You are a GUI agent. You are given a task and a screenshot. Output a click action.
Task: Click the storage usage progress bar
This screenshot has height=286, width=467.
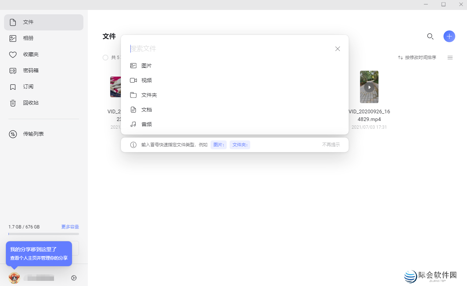click(43, 234)
